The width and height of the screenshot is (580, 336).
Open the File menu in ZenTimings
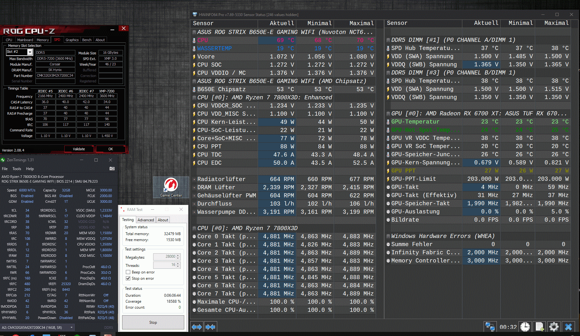pos(5,169)
